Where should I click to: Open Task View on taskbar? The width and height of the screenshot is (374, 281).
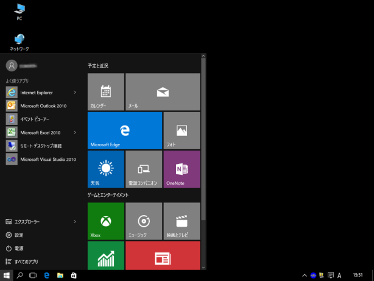coord(33,276)
